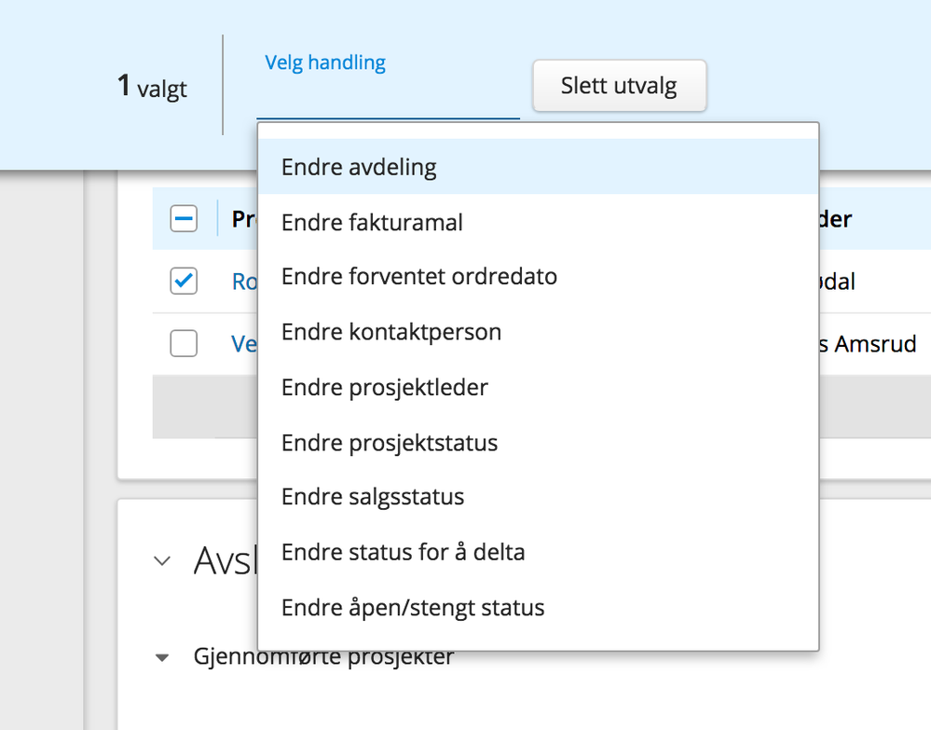Collapse 'Gjennomførte prosjekter' disclosure triangle
Screen dimensions: 931x730
click(161, 657)
